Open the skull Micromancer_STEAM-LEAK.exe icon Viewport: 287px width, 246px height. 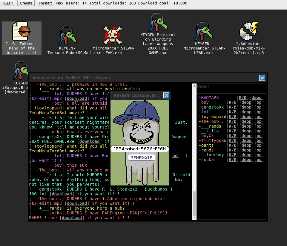tap(113, 40)
